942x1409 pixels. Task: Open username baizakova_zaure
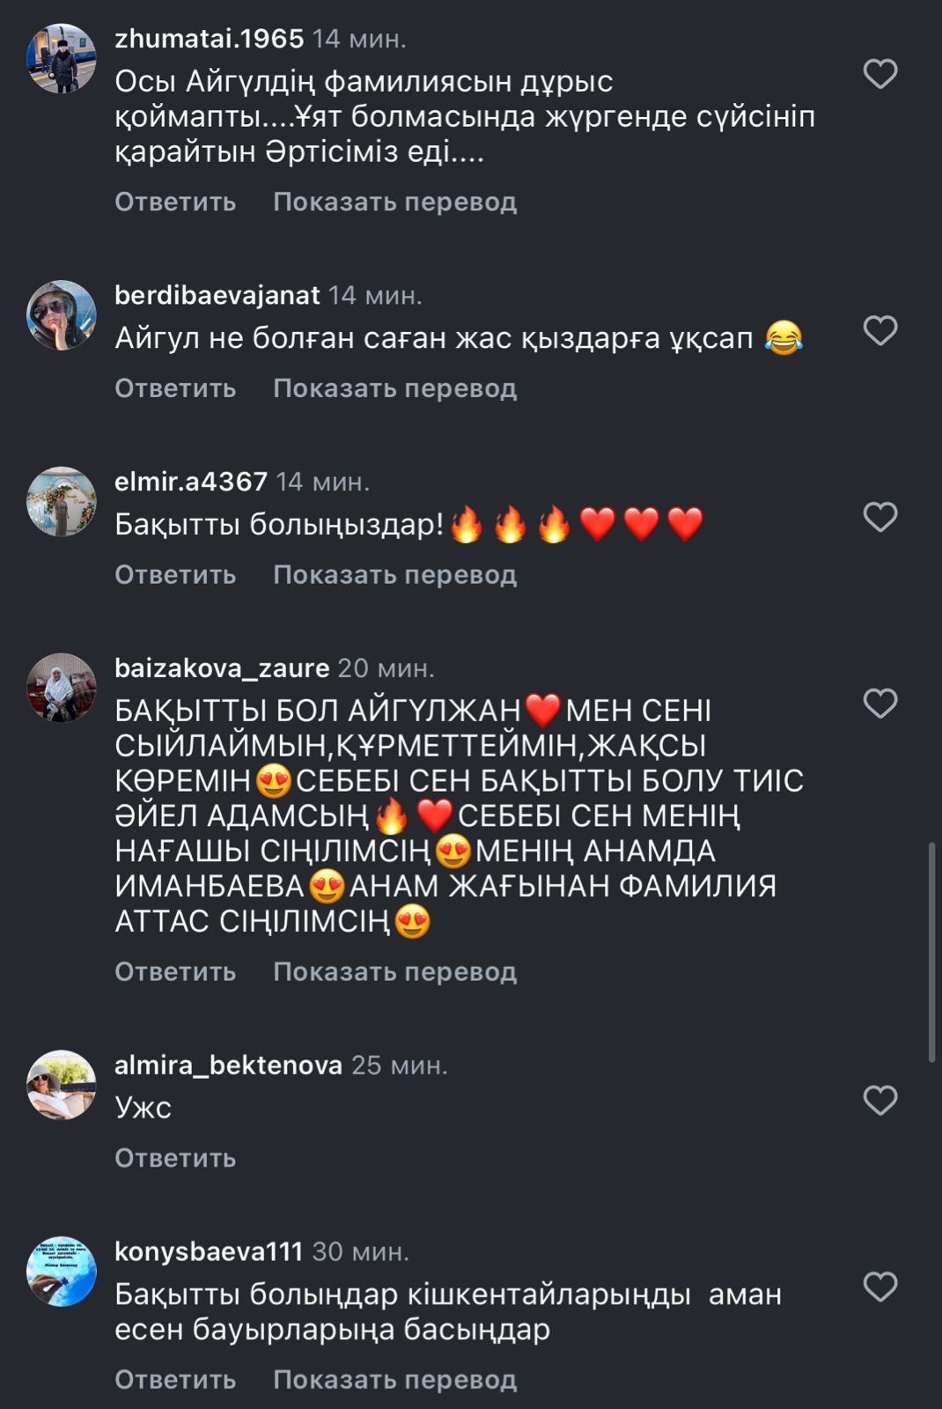[222, 668]
